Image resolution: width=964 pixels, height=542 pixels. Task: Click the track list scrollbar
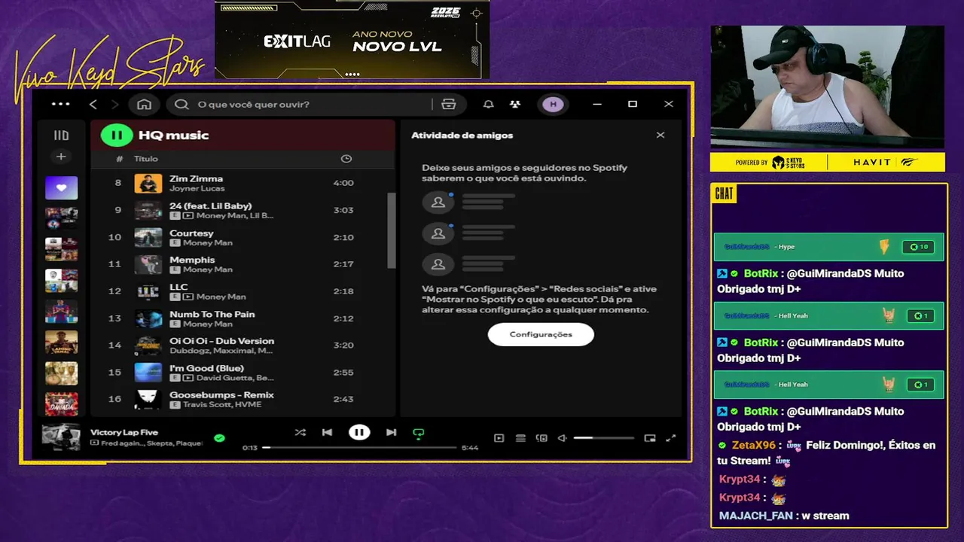coord(391,230)
